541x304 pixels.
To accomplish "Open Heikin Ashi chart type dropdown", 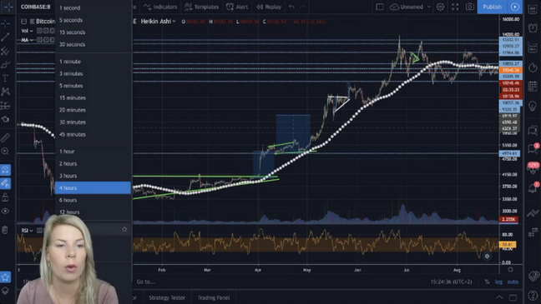I will pyautogui.click(x=158, y=22).
